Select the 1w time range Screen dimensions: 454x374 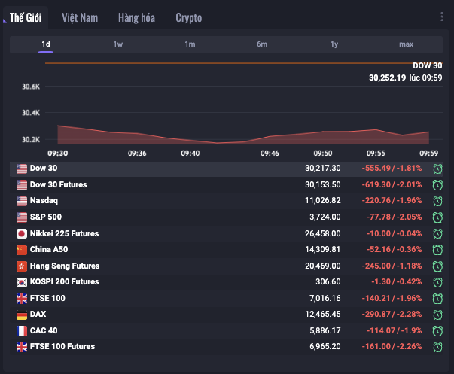[118, 44]
